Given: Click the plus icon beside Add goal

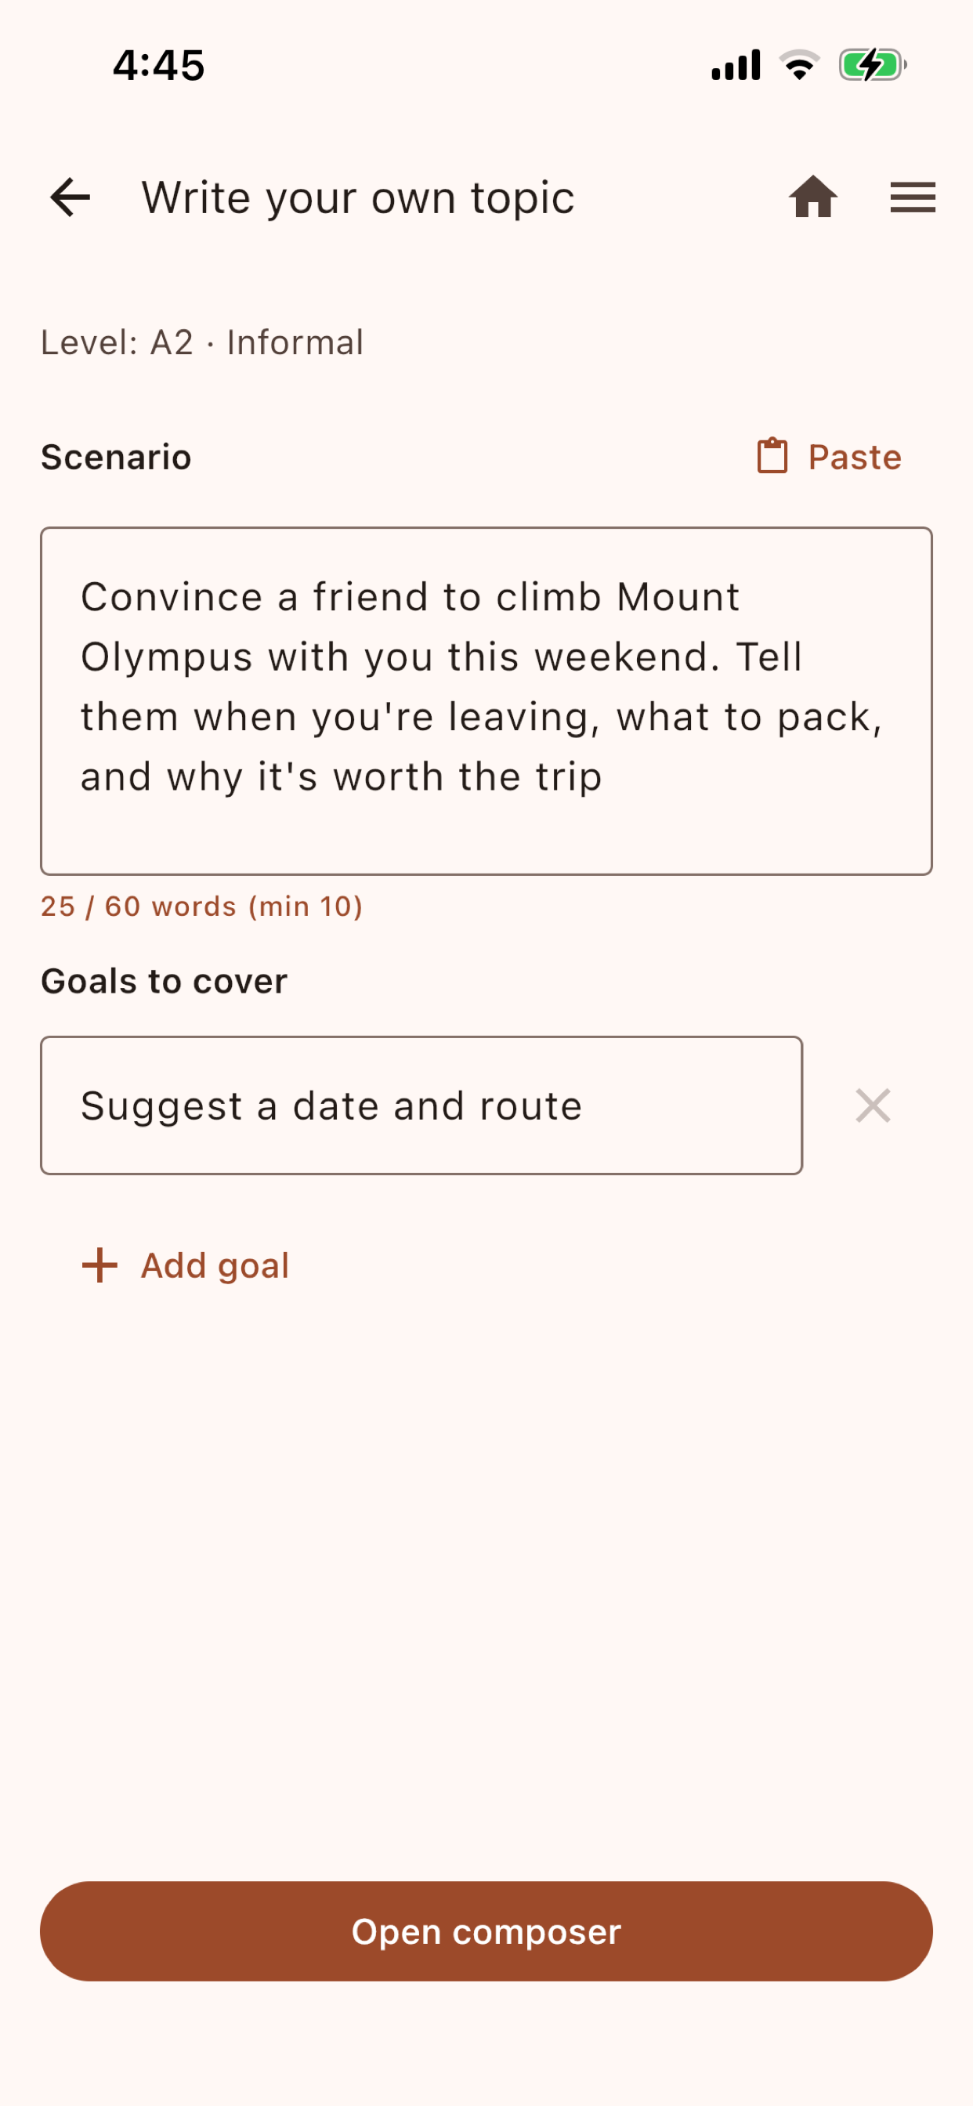Looking at the screenshot, I should 99,1265.
